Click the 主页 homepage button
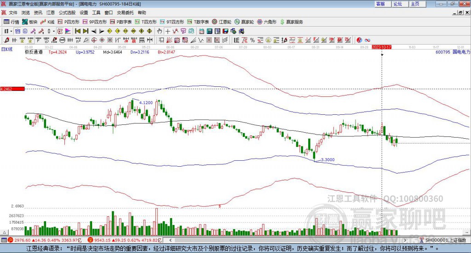The width and height of the screenshot is (471, 253). tap(417, 4)
